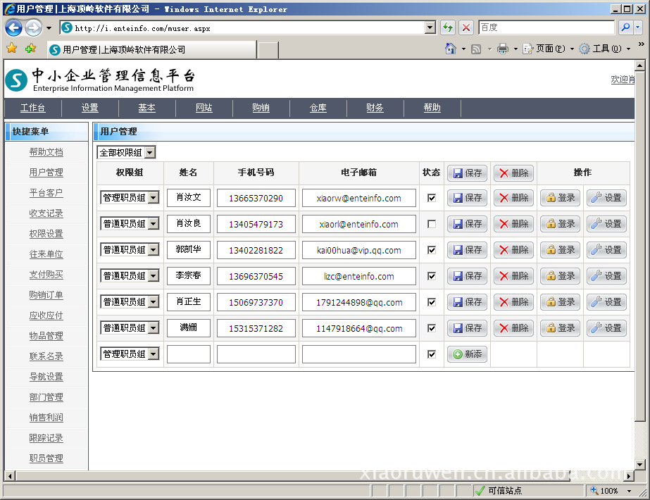Viewport: 650px width, 500px height.
Task: Click the 权限设置 sidebar link
Action: coord(46,234)
